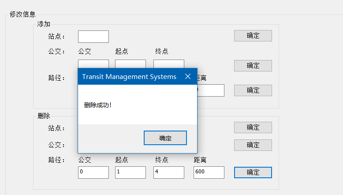
Task: Confirm the 删除成功 message with 确定
Action: pyautogui.click(x=165, y=138)
